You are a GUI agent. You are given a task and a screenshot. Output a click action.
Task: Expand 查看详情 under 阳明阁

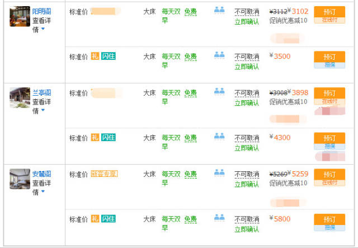tap(40, 25)
